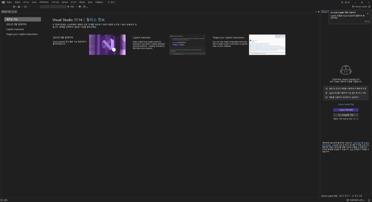
Task: Open the 설정 link in the Copilot terms text
Action: tap(352, 150)
